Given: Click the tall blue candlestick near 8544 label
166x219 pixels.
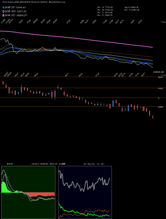Looking at the screenshot, I should 113,103.
